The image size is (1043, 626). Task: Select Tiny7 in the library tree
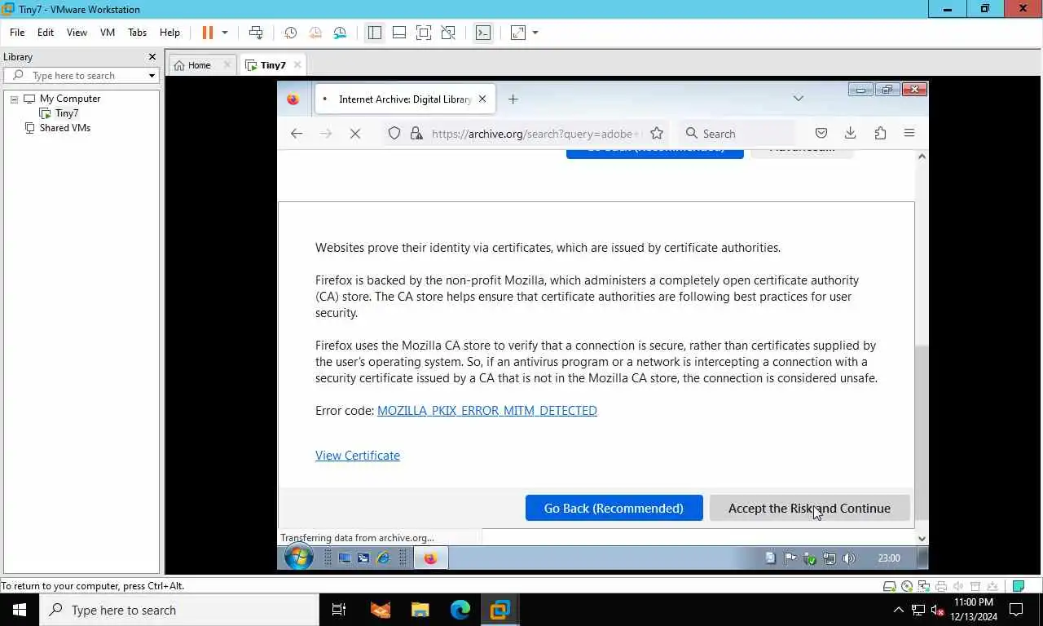[x=67, y=113]
